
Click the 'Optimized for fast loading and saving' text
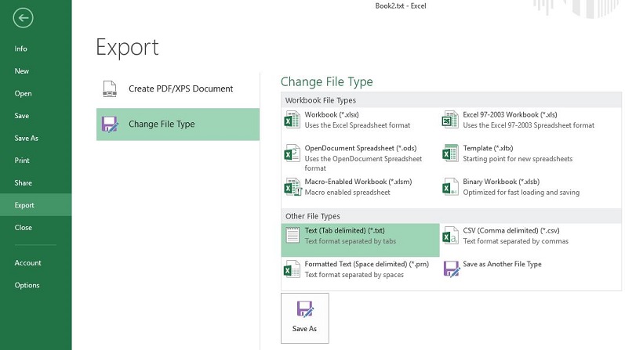(521, 193)
